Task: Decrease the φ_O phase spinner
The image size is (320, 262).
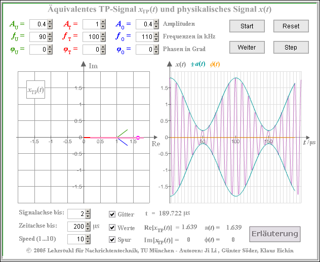Action: (155, 52)
